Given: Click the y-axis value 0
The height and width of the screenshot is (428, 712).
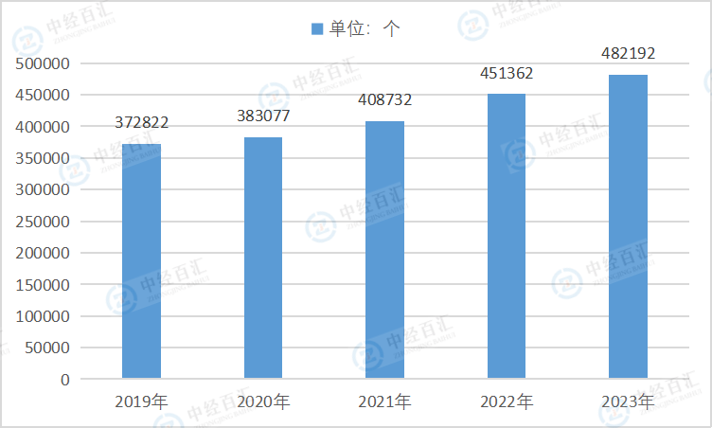Looking at the screenshot, I should [x=65, y=380].
